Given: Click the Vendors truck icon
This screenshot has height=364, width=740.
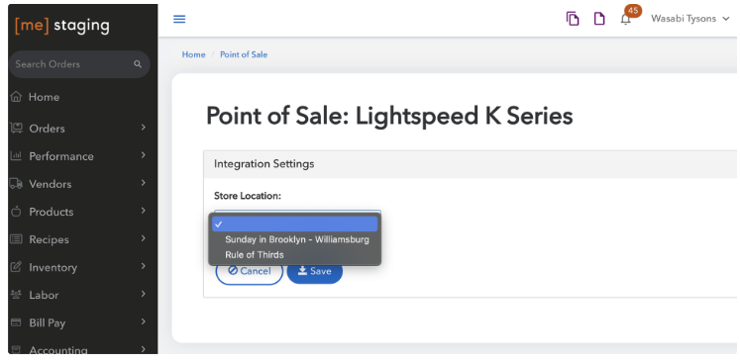Looking at the screenshot, I should coord(16,184).
